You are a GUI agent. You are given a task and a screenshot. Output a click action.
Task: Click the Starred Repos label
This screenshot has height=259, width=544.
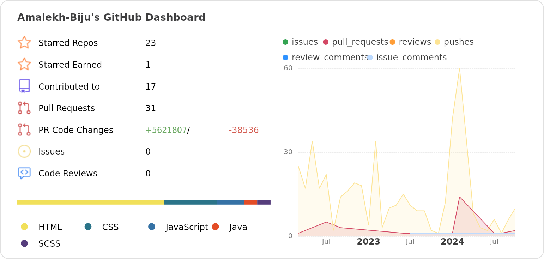pyautogui.click(x=68, y=43)
